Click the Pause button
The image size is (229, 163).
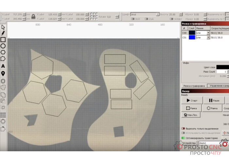(x=214, y=101)
